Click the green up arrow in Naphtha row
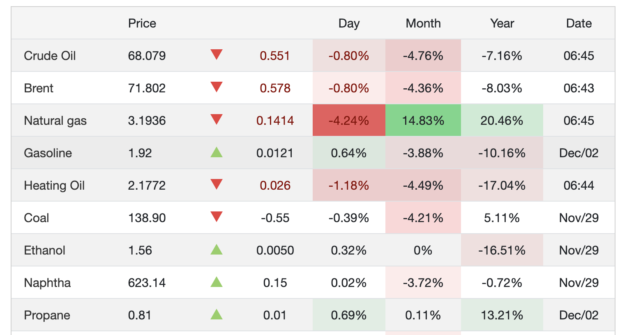 coord(217,282)
